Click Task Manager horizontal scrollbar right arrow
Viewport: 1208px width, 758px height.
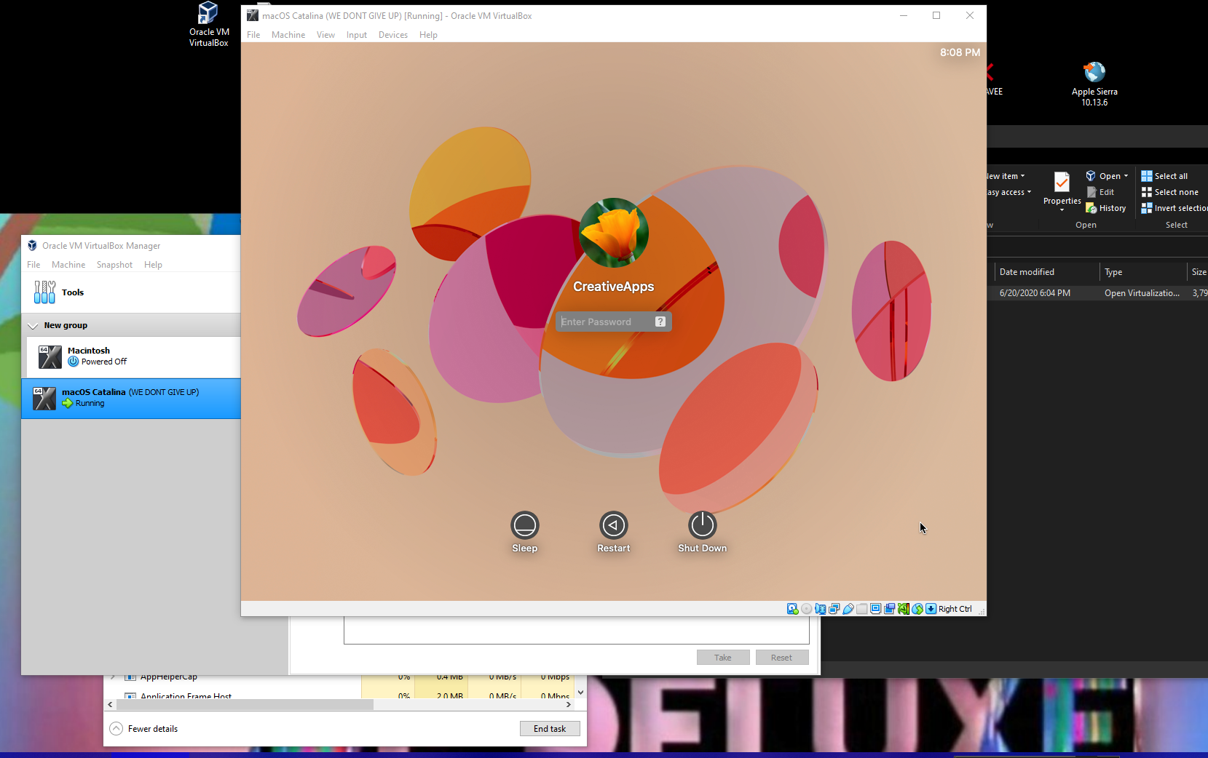pyautogui.click(x=569, y=704)
